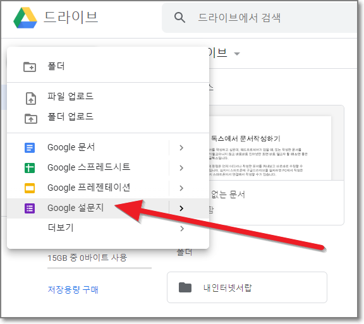Viewport: 364px width, 324px height.
Task: Click the 15GB 중 0바이트 사용 text
Action: (87, 258)
